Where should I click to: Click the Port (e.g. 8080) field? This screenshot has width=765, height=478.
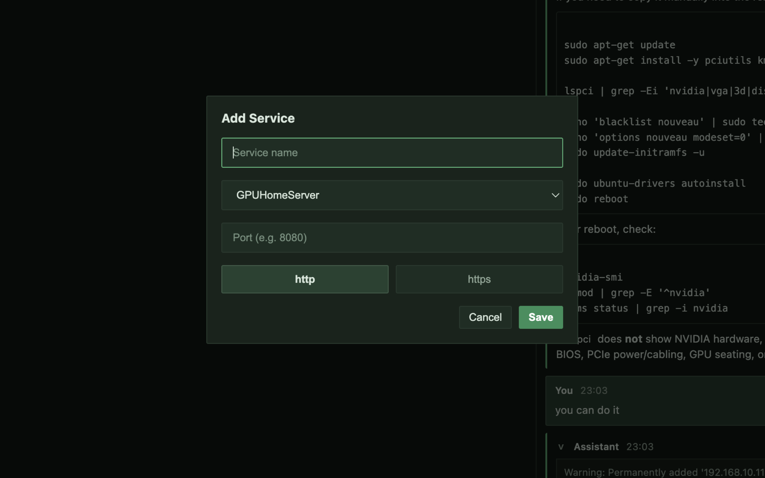[392, 237]
